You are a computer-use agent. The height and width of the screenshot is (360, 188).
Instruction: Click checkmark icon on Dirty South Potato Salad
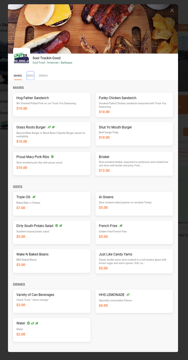tap(57, 226)
